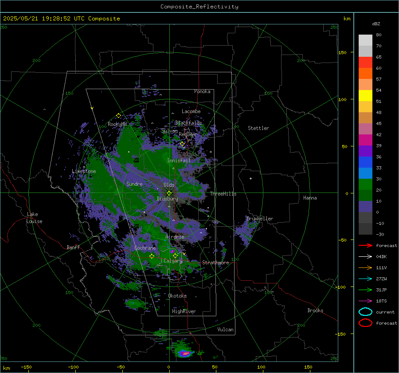Screen dimensions: 399x373
Task: Click the Sundre label
Action: pyautogui.click(x=134, y=184)
